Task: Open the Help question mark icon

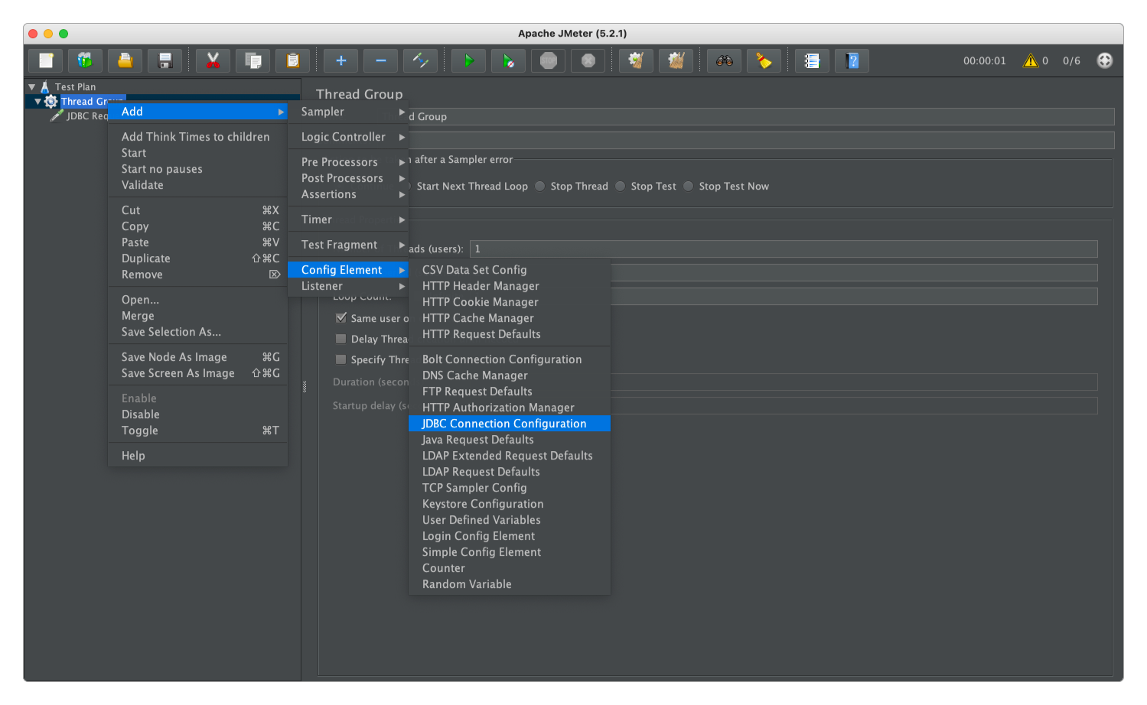Action: [x=852, y=60]
